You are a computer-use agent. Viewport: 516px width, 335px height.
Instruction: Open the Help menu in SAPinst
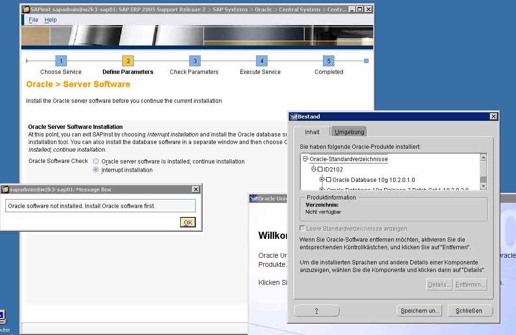51,20
